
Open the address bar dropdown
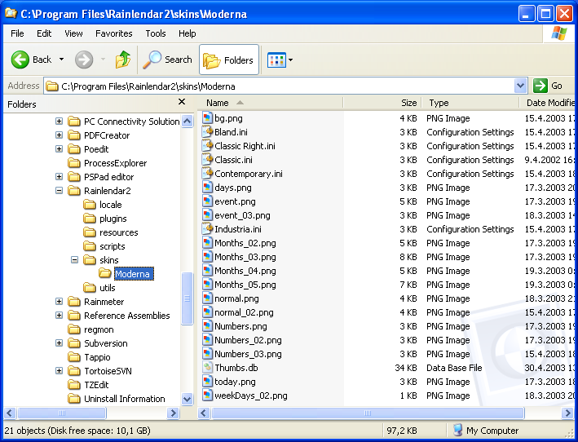[x=520, y=86]
